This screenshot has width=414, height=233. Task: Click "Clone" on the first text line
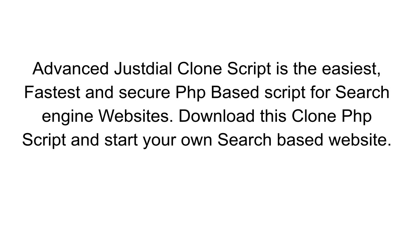pos(199,68)
